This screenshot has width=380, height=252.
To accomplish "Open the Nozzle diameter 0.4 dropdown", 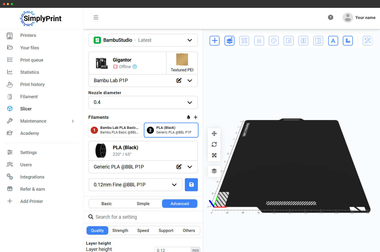I will tap(143, 103).
